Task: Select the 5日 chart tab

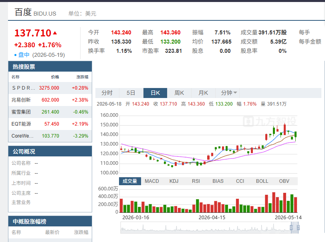Action: pos(131,93)
